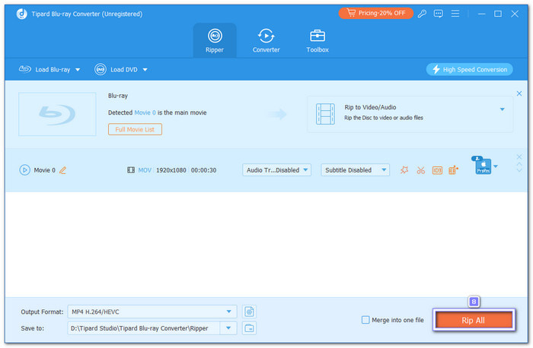533x348 pixels.
Task: Open the effects wand edit icon
Action: click(404, 170)
